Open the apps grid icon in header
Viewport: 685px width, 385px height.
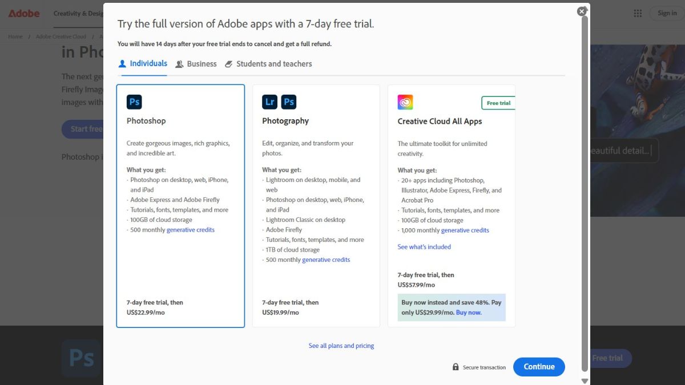click(x=638, y=13)
